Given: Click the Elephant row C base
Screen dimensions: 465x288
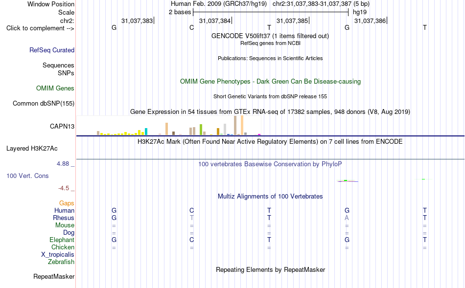Looking at the screenshot, I should (191, 240).
